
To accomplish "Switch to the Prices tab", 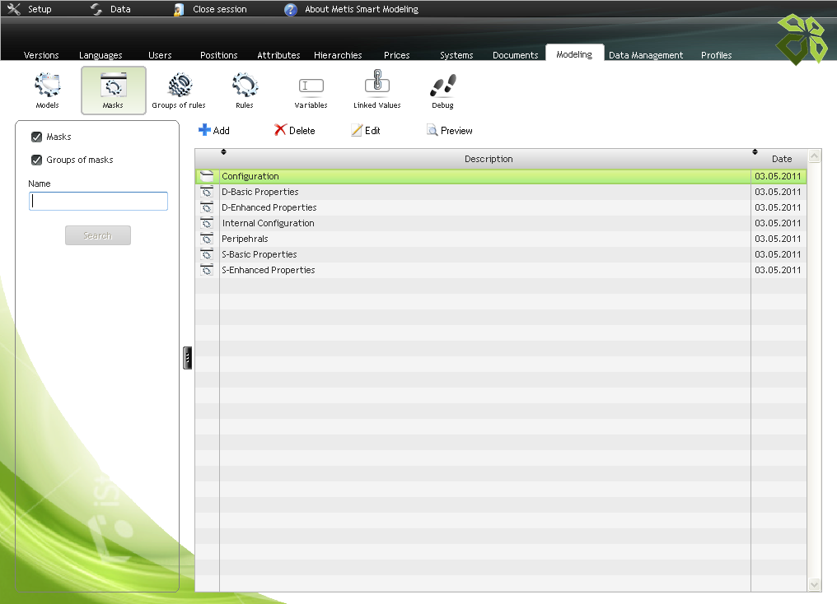I will point(396,55).
